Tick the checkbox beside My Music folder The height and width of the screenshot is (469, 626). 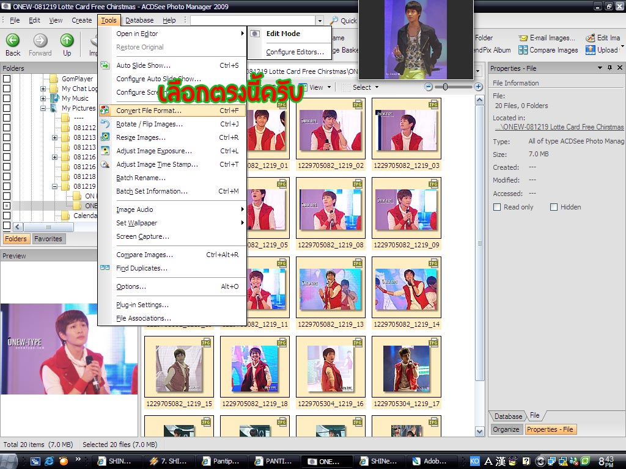(x=7, y=98)
